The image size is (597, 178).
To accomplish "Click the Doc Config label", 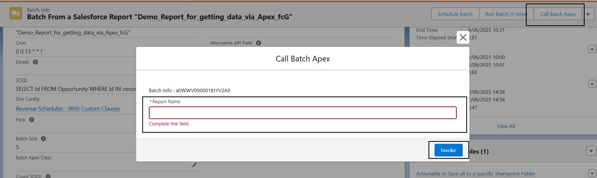I will [x=28, y=99].
